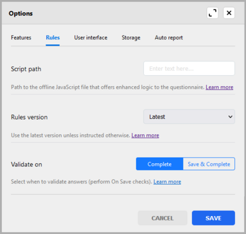This screenshot has height=234, width=246.
Task: Open the Auto report tab
Action: click(x=169, y=38)
